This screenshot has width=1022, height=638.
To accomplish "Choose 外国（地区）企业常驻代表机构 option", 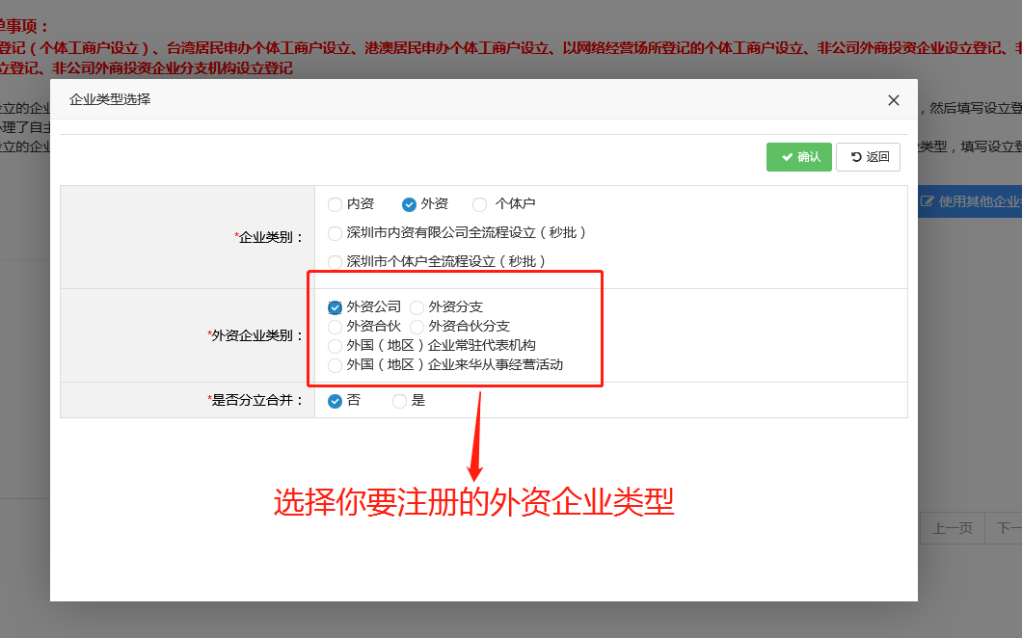I will (x=336, y=345).
